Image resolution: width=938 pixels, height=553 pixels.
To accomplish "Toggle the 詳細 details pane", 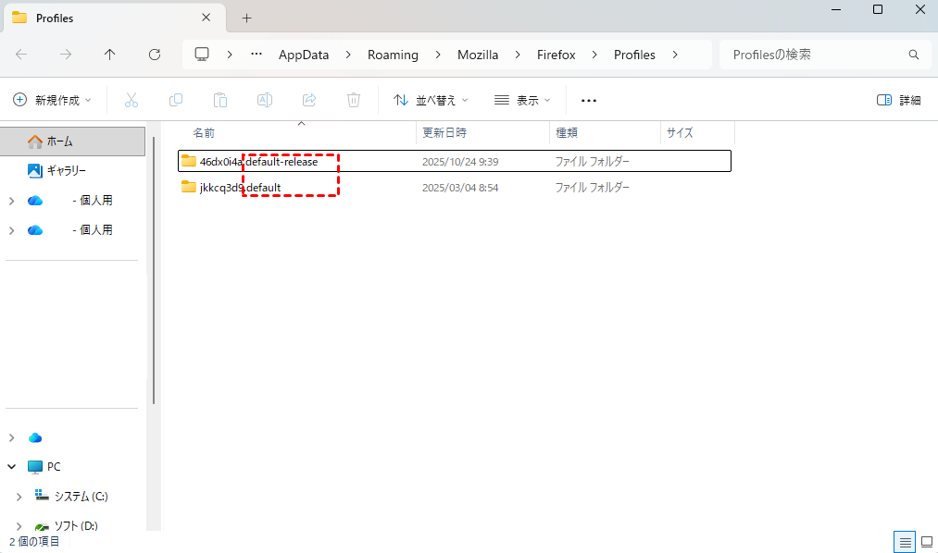I will (898, 100).
